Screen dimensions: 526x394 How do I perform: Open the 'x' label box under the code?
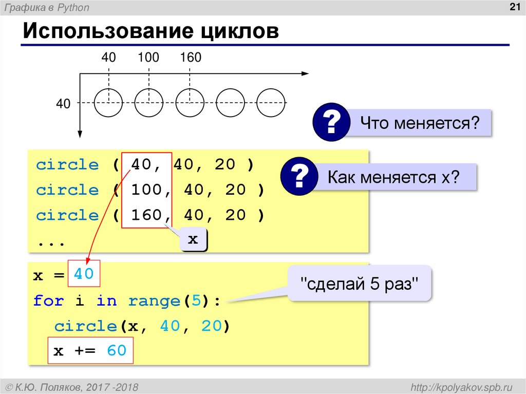193,238
